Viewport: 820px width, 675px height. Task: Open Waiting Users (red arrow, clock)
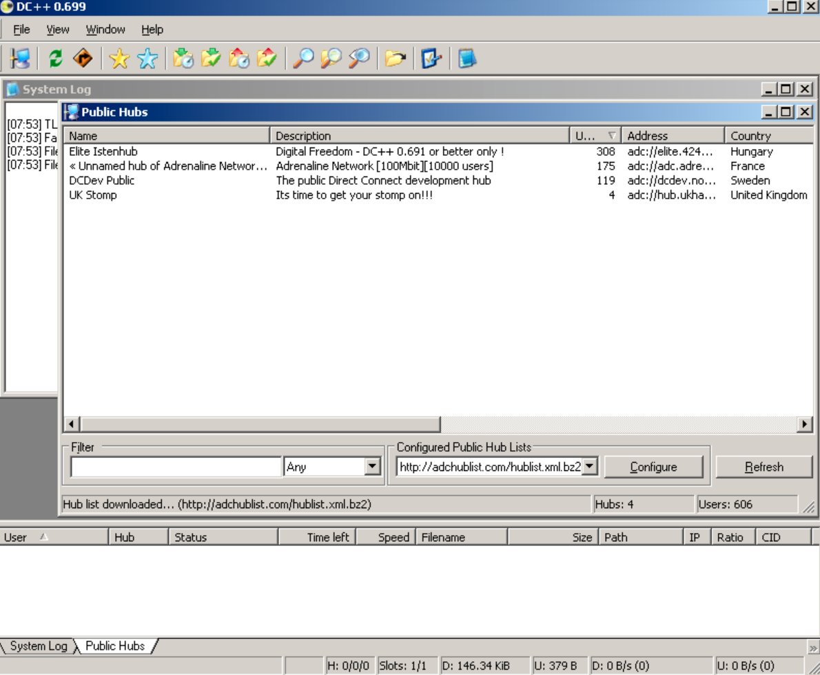[x=238, y=58]
